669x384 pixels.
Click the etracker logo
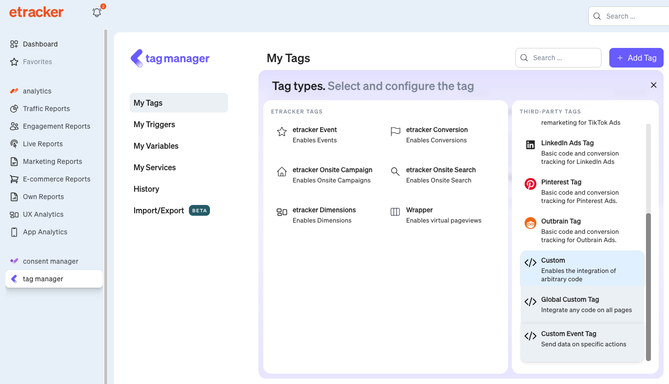point(36,12)
